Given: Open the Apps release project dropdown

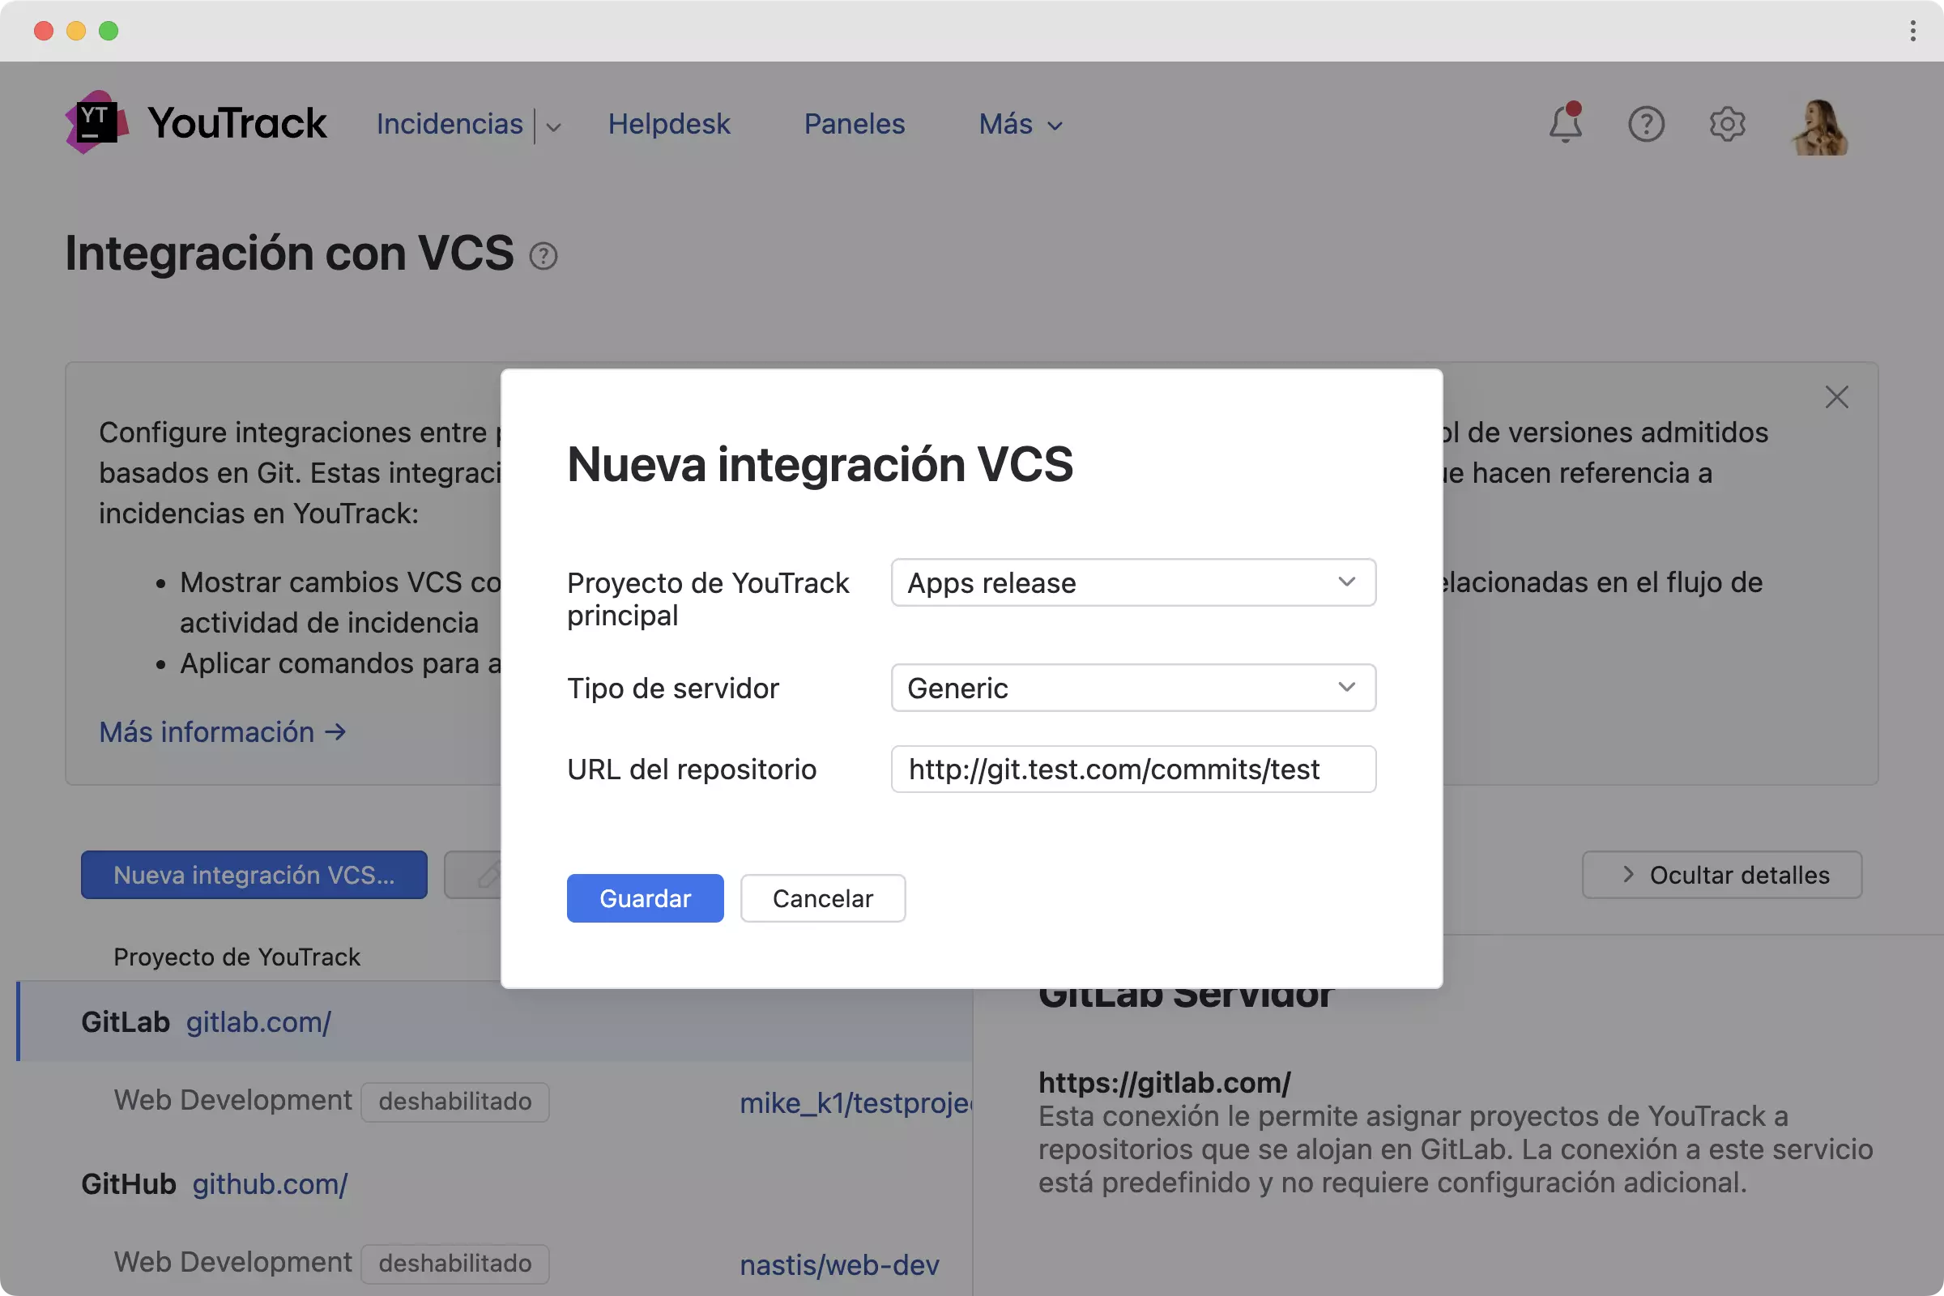Looking at the screenshot, I should pyautogui.click(x=1132, y=582).
